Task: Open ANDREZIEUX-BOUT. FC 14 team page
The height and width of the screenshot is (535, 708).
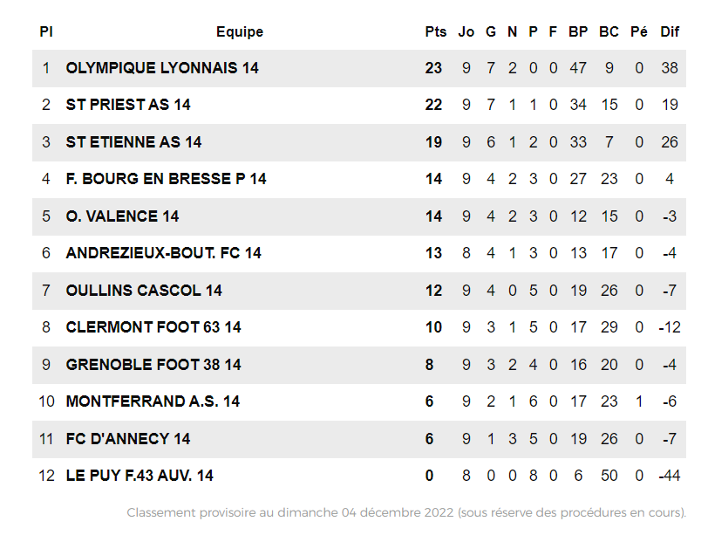Action: pyautogui.click(x=163, y=253)
